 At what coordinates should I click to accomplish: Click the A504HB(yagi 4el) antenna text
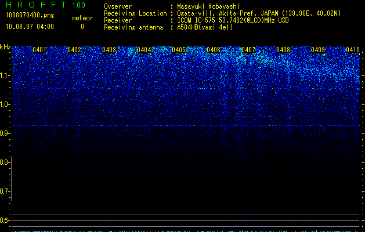point(205,27)
